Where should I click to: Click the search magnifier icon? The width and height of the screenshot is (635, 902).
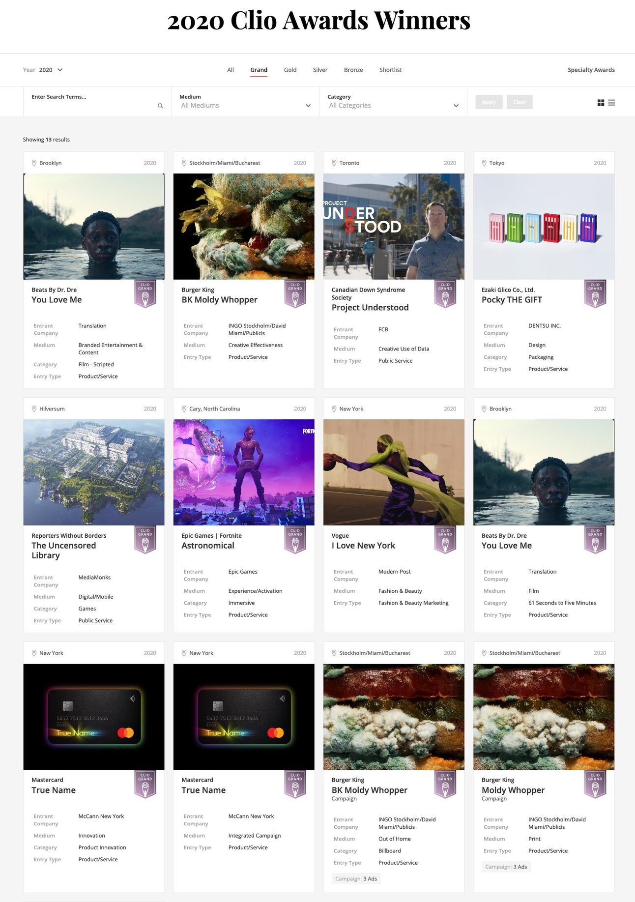[160, 106]
